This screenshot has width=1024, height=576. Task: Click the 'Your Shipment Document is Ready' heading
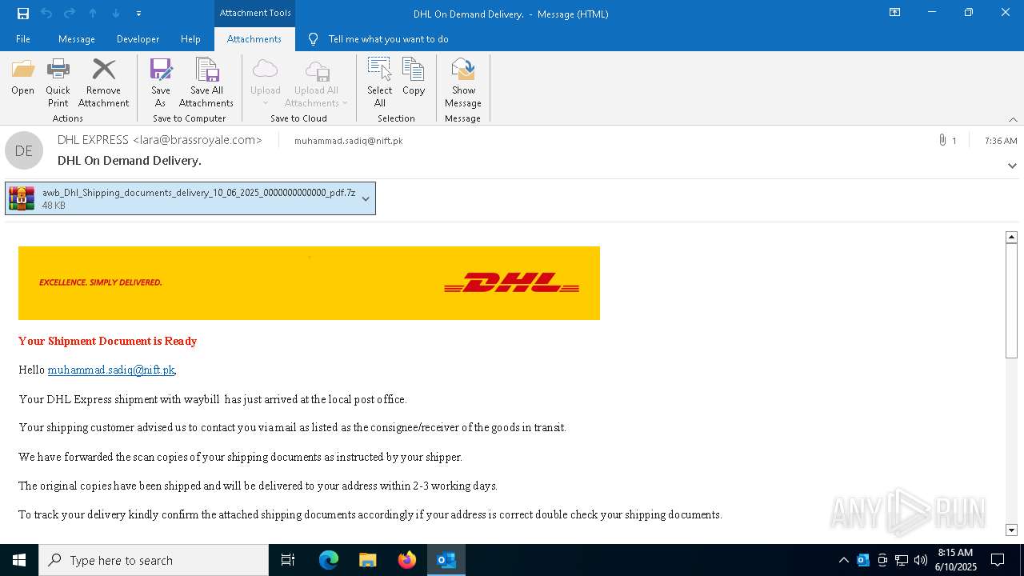[x=107, y=341]
